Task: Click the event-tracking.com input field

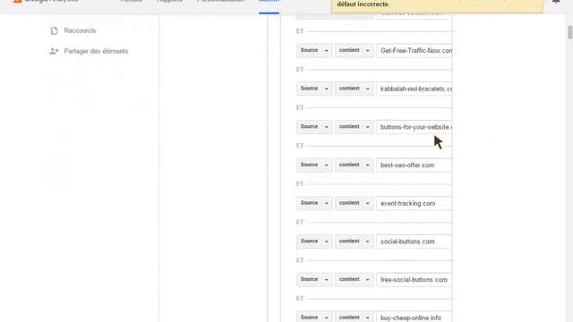Action: pos(414,203)
